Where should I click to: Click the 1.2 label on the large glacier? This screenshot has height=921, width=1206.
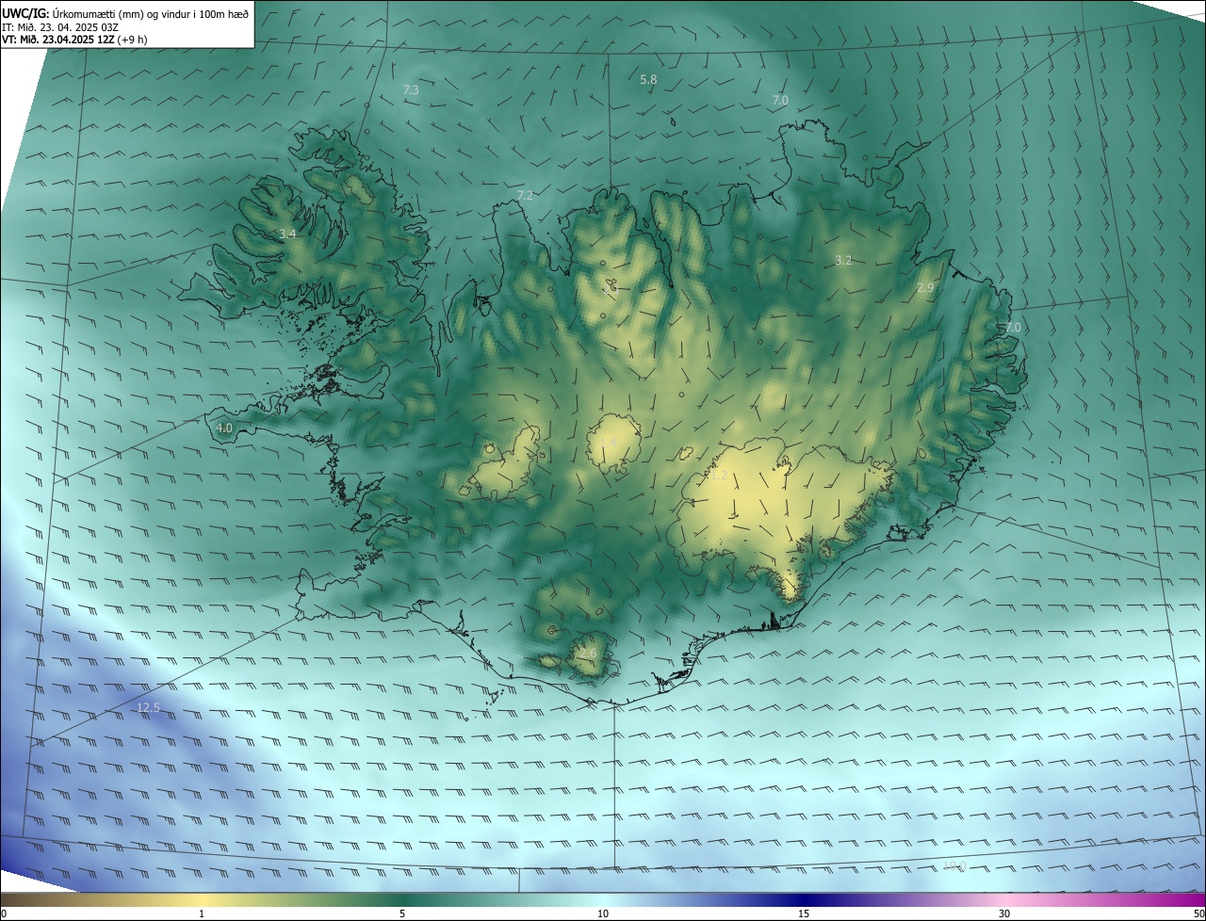coord(720,477)
